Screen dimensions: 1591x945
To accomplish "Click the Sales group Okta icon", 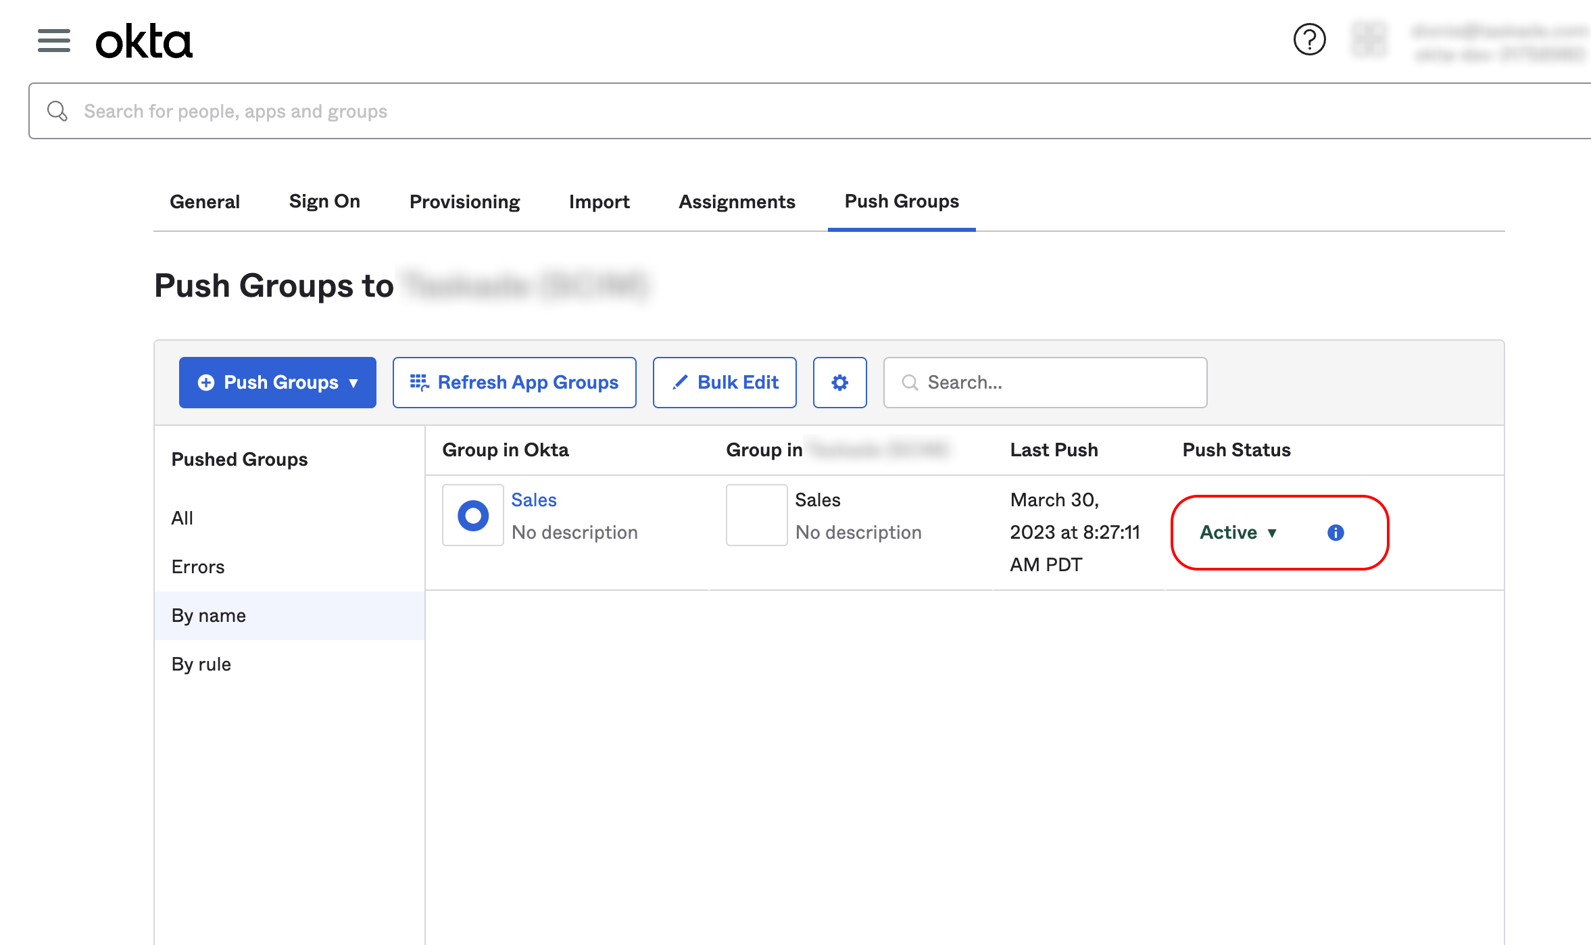I will pos(473,515).
